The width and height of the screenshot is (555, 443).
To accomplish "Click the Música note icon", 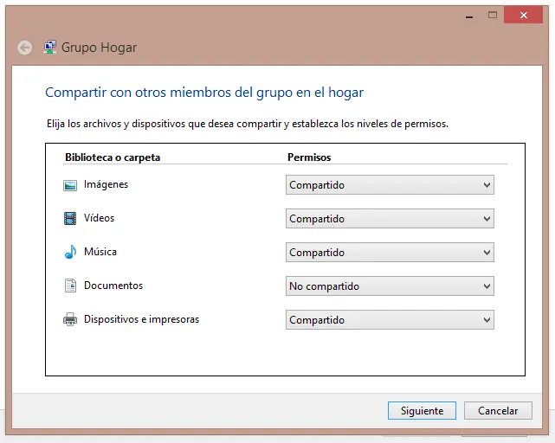I will pyautogui.click(x=70, y=252).
